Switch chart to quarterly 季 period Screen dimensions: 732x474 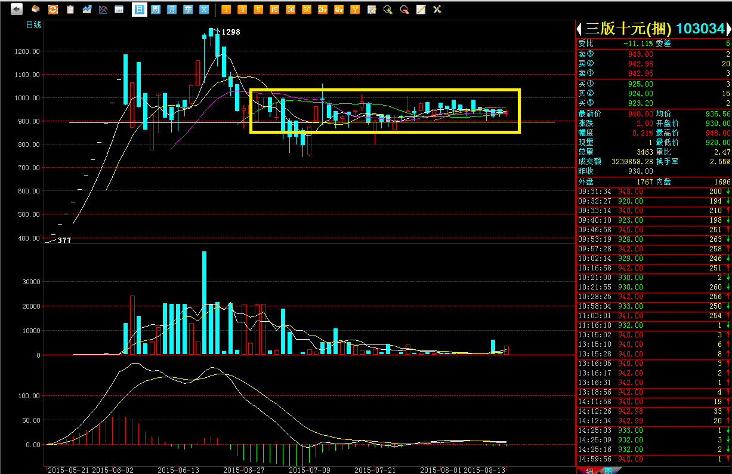[x=188, y=10]
